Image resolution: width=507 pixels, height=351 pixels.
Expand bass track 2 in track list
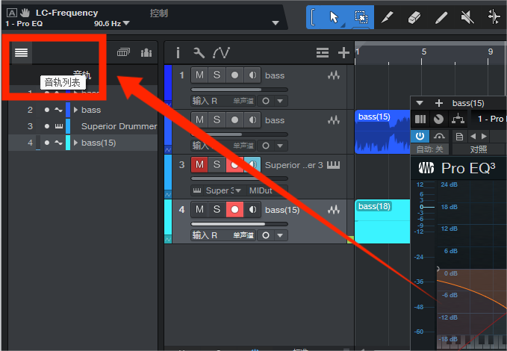[x=75, y=110]
